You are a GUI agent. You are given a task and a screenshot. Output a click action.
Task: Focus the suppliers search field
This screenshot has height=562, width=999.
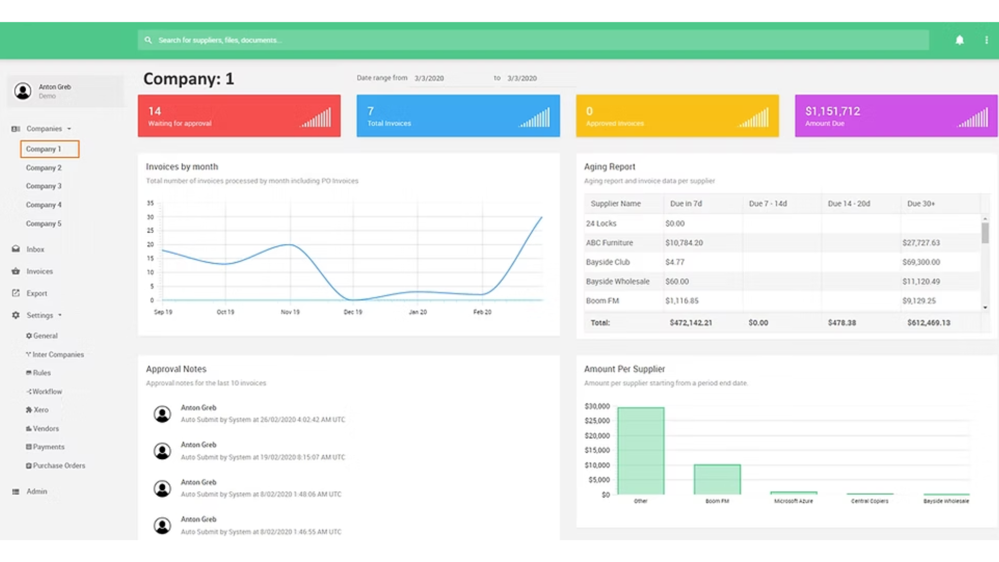533,40
